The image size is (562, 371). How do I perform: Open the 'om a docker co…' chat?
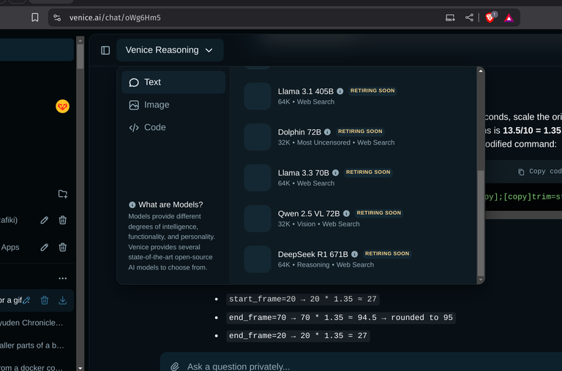(x=31, y=367)
